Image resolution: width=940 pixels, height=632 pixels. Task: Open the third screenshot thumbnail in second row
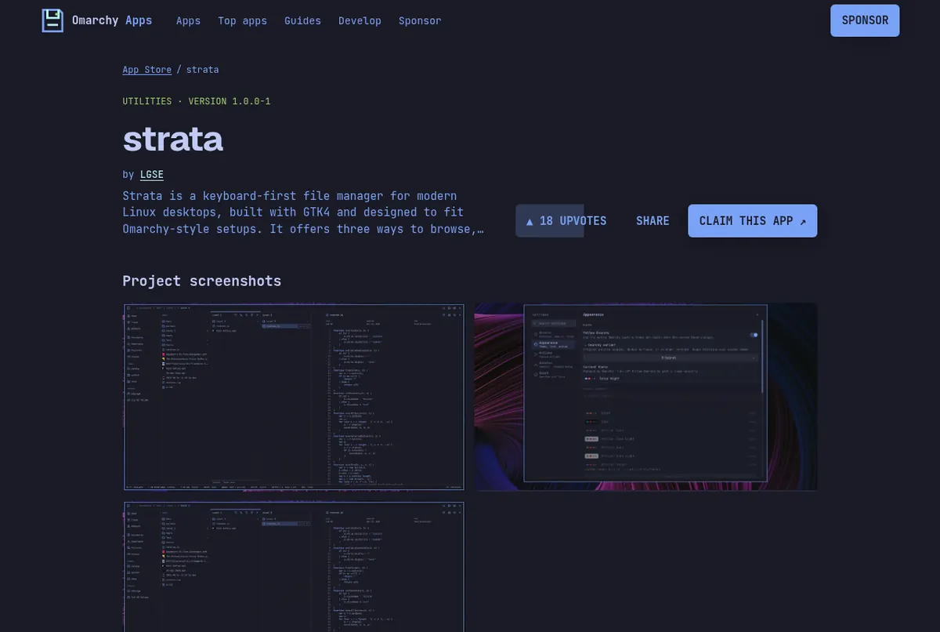(x=294, y=566)
